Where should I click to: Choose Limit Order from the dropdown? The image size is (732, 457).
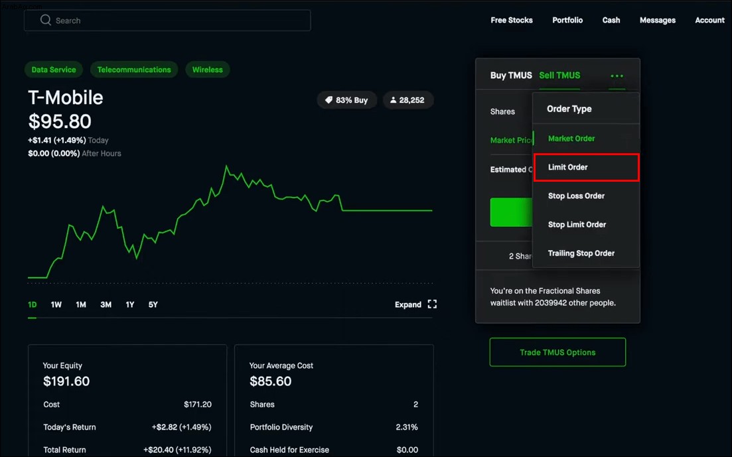586,167
